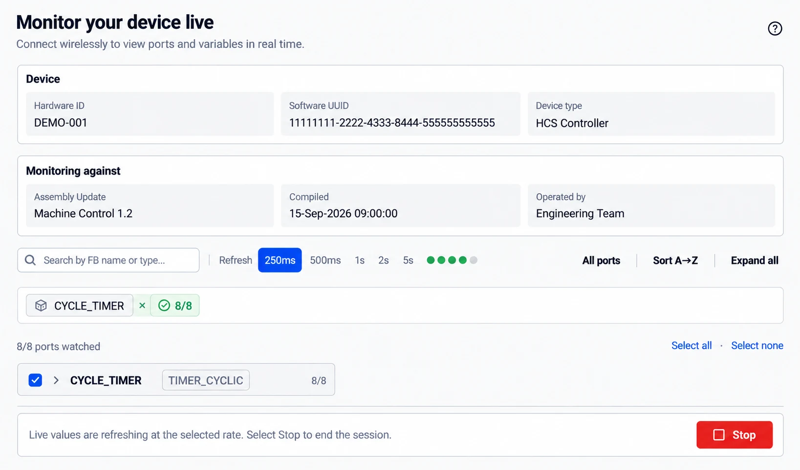Click the CYCLE_TIMER chip label

pyautogui.click(x=89, y=306)
